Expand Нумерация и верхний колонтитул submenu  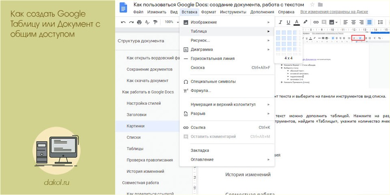pos(227,105)
